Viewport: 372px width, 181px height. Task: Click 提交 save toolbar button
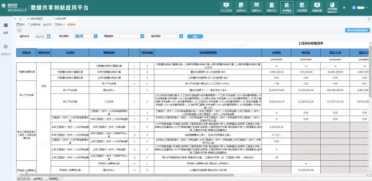(21, 24)
